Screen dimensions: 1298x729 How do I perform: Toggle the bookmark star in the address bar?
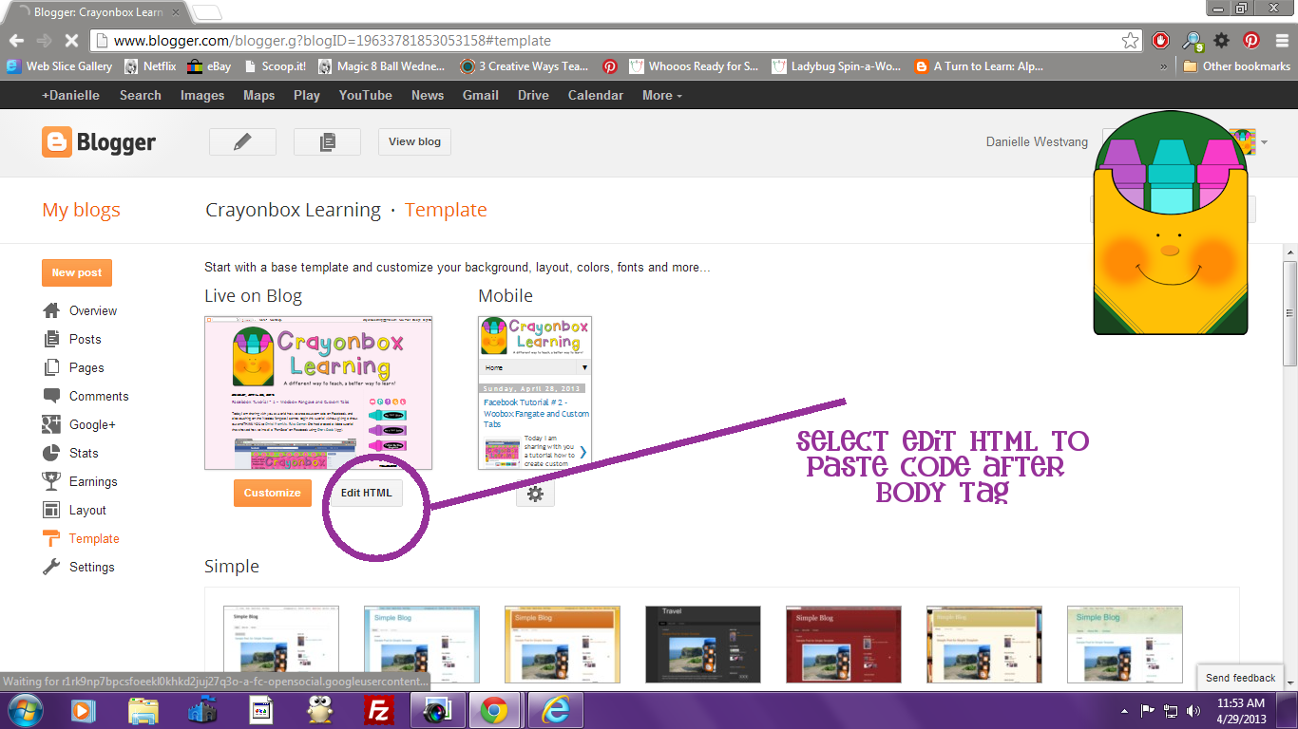[1130, 41]
